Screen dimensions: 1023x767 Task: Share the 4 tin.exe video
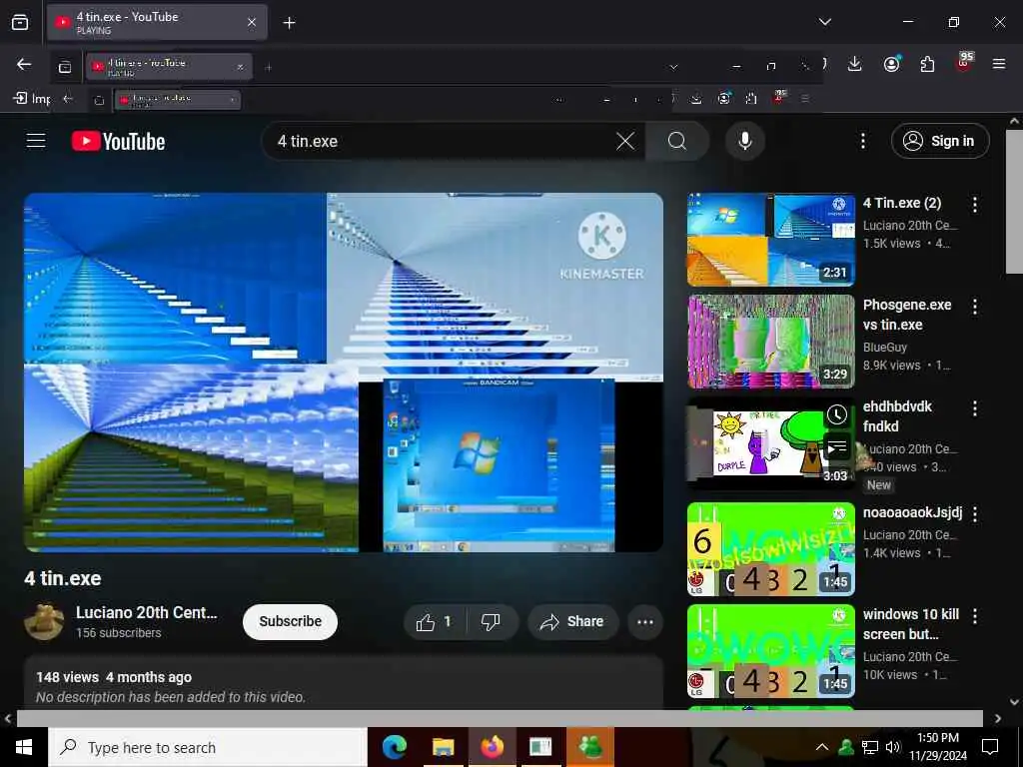tap(572, 622)
